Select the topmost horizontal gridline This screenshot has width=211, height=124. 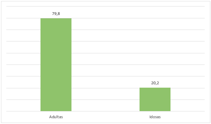105,6
